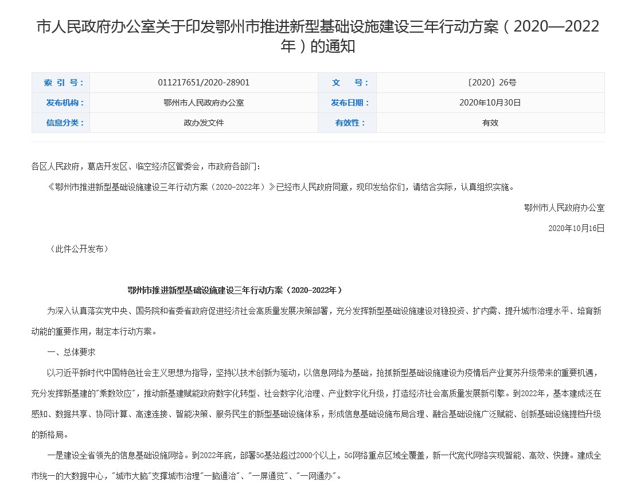The width and height of the screenshot is (617, 485).
Task: Click the 索引号 label cell
Action: point(61,83)
